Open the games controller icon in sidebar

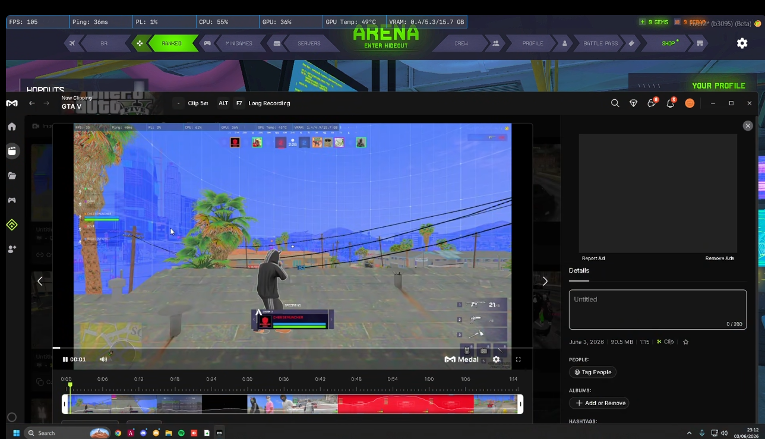[12, 200]
